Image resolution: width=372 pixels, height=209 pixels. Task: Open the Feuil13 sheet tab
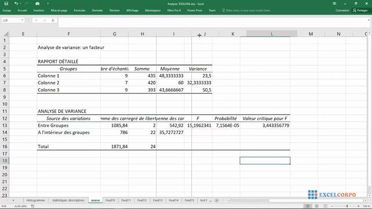[158, 200]
